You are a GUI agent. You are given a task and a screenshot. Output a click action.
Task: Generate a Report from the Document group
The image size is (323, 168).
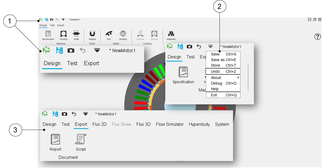[x=55, y=139]
